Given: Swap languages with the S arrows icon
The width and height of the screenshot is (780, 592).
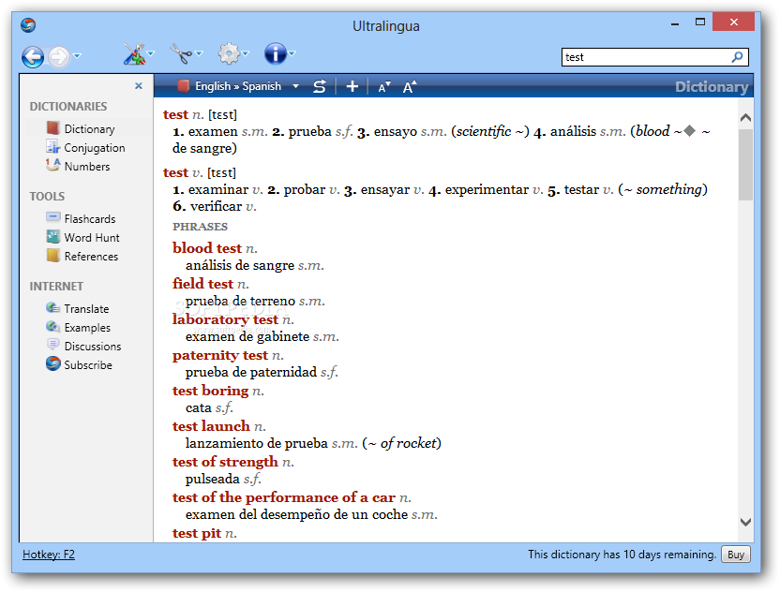Looking at the screenshot, I should click(x=320, y=86).
